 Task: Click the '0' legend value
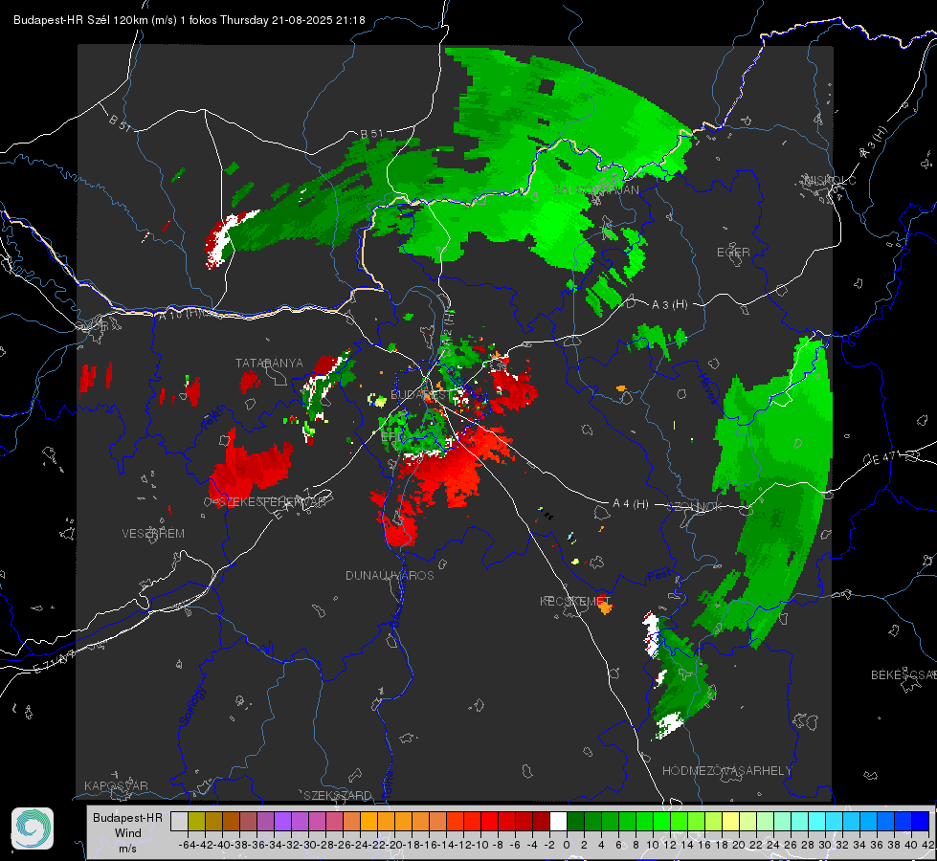[567, 845]
